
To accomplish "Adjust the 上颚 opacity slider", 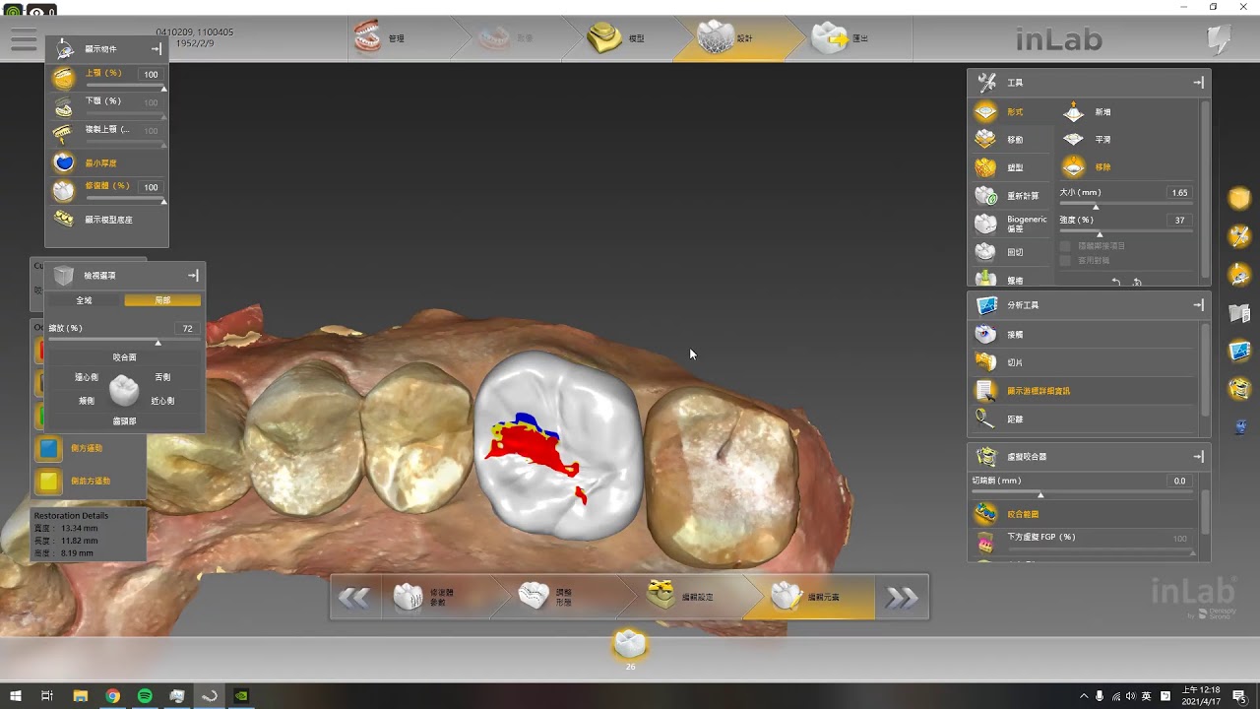I will coord(125,87).
